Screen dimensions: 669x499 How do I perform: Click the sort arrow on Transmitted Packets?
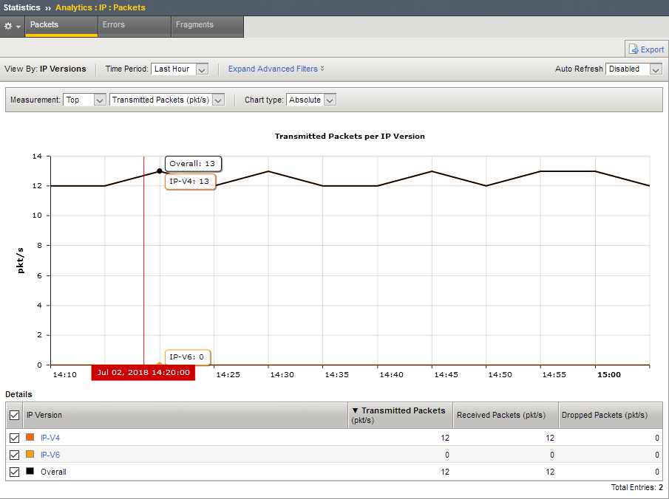coord(355,410)
